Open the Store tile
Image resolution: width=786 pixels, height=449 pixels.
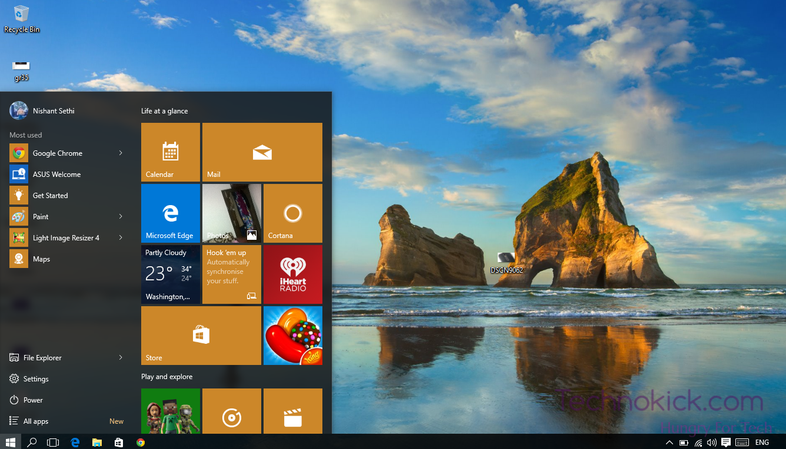[201, 335]
